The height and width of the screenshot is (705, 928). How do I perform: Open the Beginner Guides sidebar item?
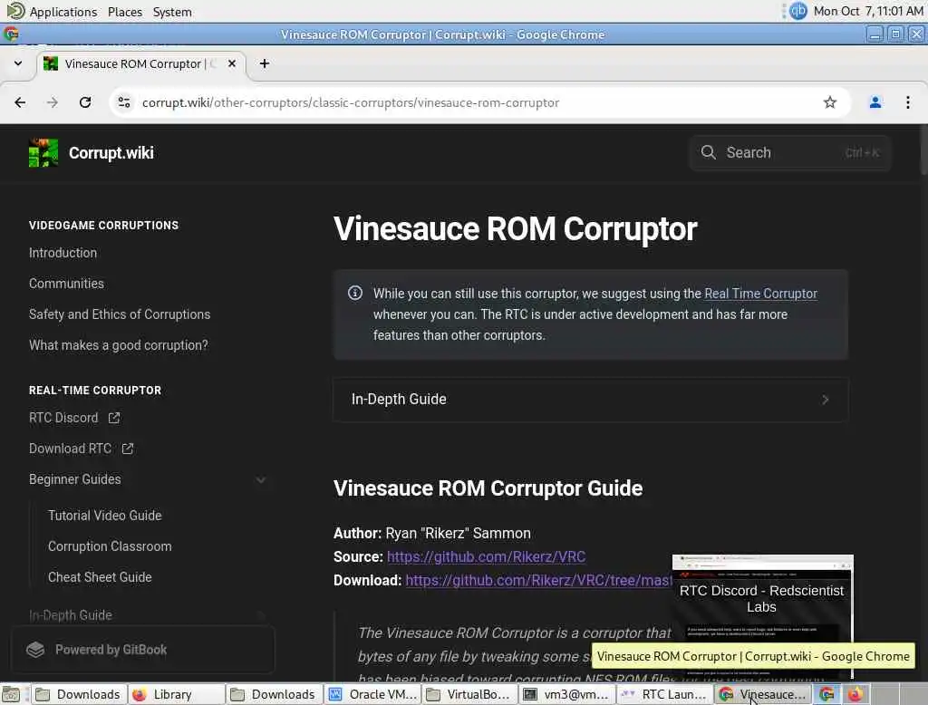(74, 479)
